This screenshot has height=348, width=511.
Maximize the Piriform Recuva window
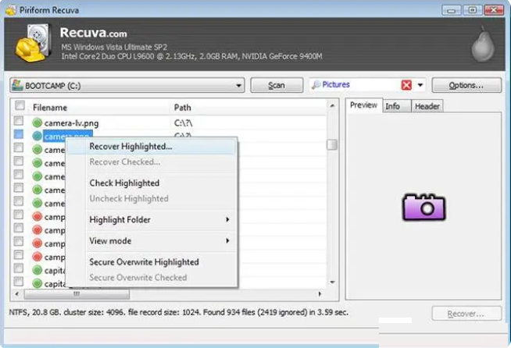pos(473,10)
